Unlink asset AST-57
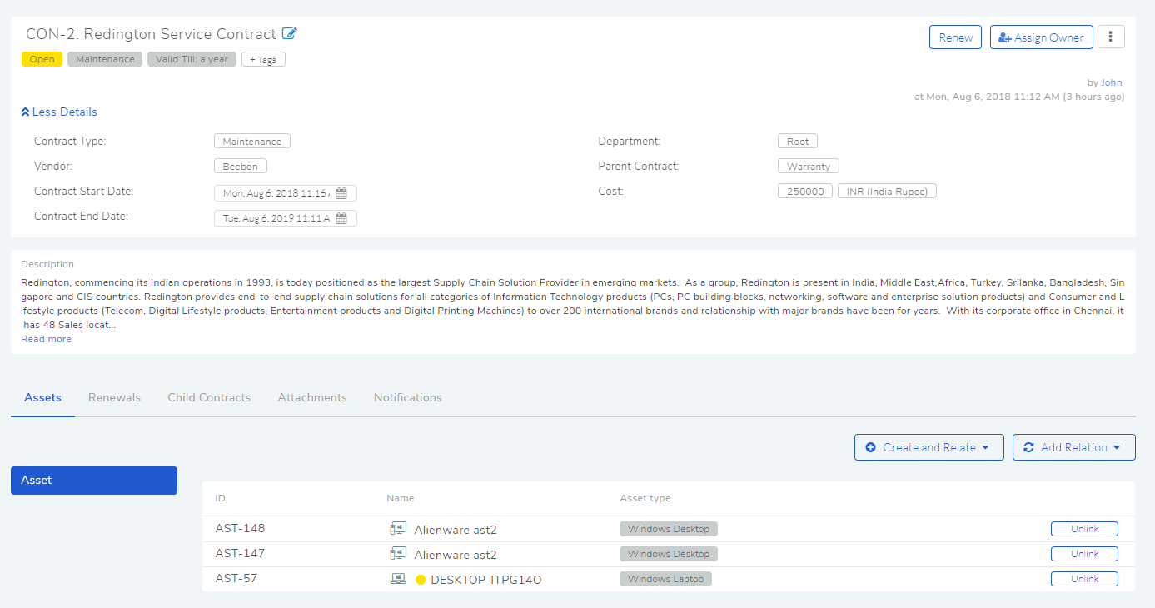 pyautogui.click(x=1084, y=579)
